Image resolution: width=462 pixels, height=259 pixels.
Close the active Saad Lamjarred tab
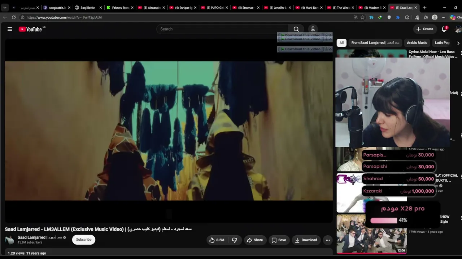coord(416,8)
